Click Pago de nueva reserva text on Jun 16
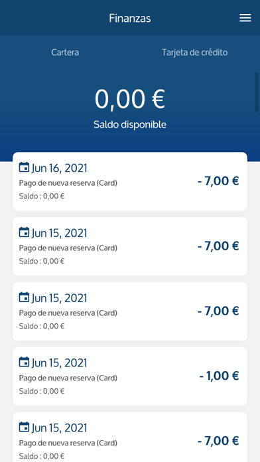This screenshot has width=260, height=462. click(x=68, y=183)
